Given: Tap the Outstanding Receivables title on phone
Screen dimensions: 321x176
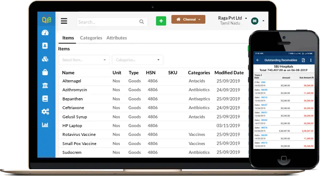Looking at the screenshot, I should [x=281, y=60].
